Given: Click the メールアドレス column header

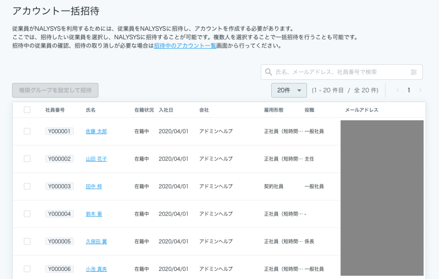Looking at the screenshot, I should [361, 110].
